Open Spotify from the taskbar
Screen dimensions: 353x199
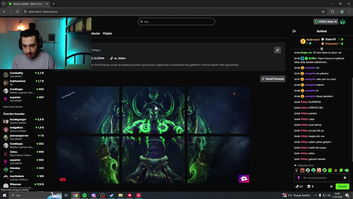click(85, 195)
